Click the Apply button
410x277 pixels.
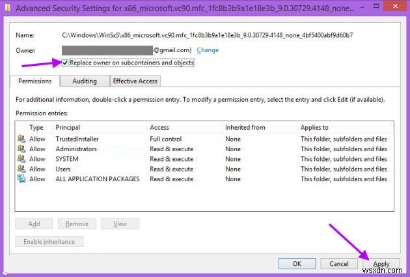tap(381, 264)
